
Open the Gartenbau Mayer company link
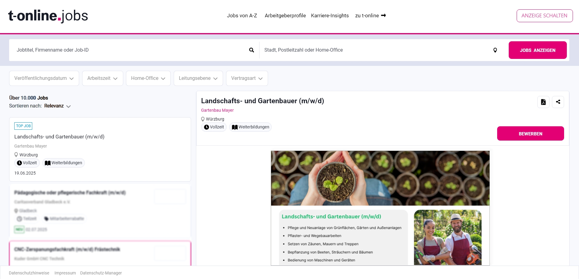(x=217, y=110)
